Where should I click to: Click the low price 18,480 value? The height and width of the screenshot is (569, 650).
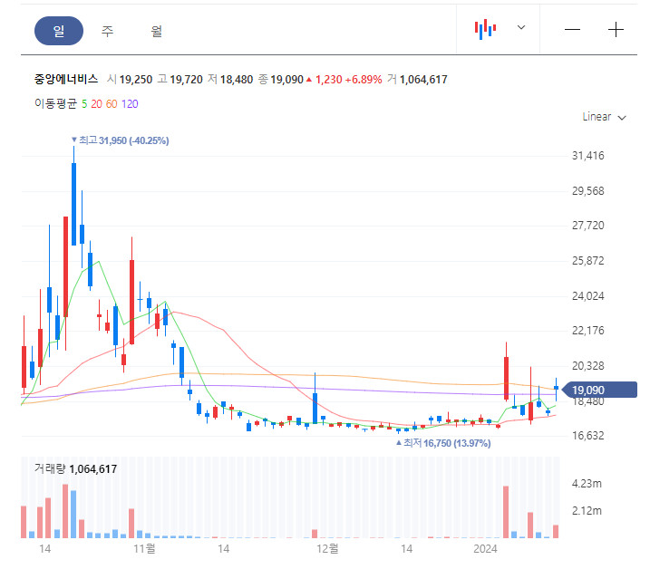tap(237, 80)
